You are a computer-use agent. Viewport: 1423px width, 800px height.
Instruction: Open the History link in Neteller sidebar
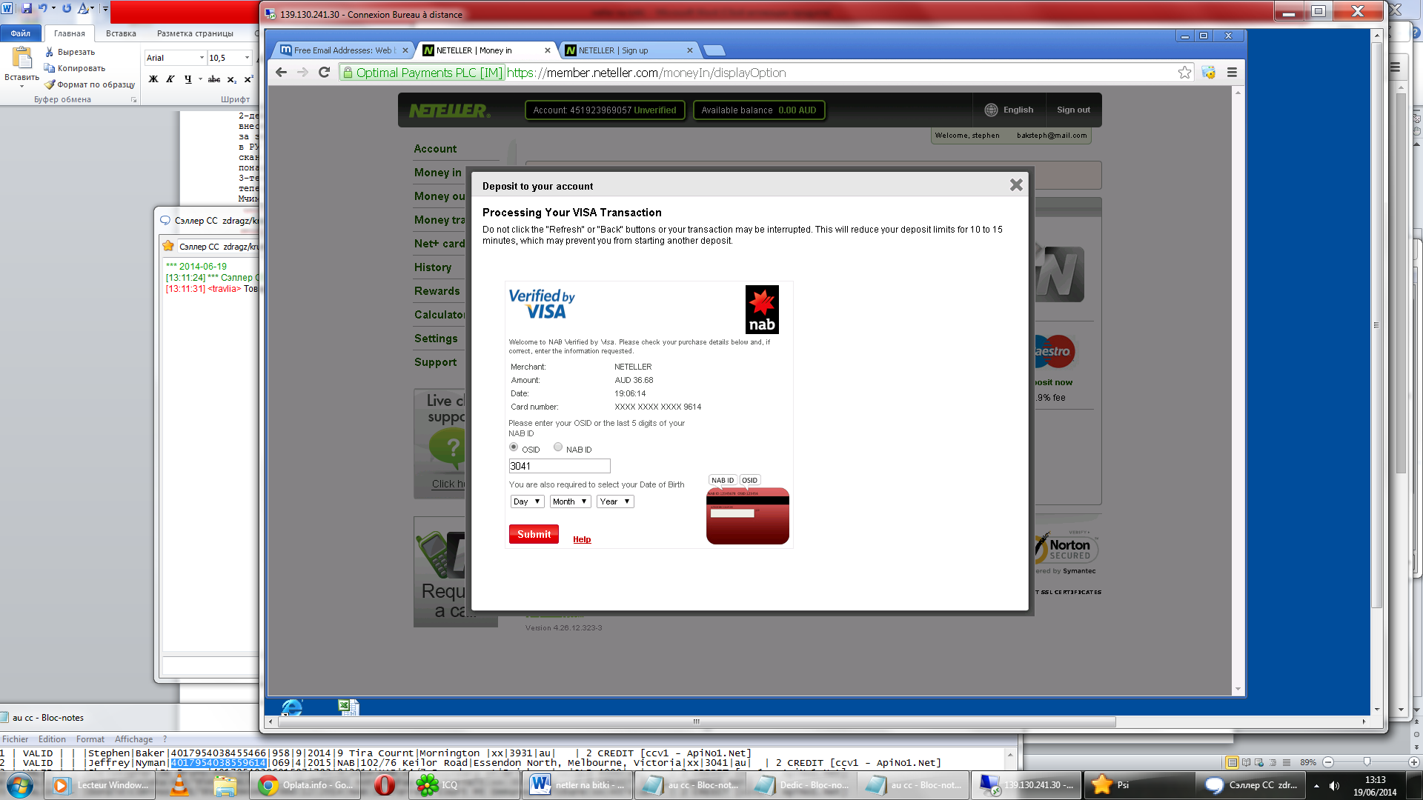pos(433,267)
